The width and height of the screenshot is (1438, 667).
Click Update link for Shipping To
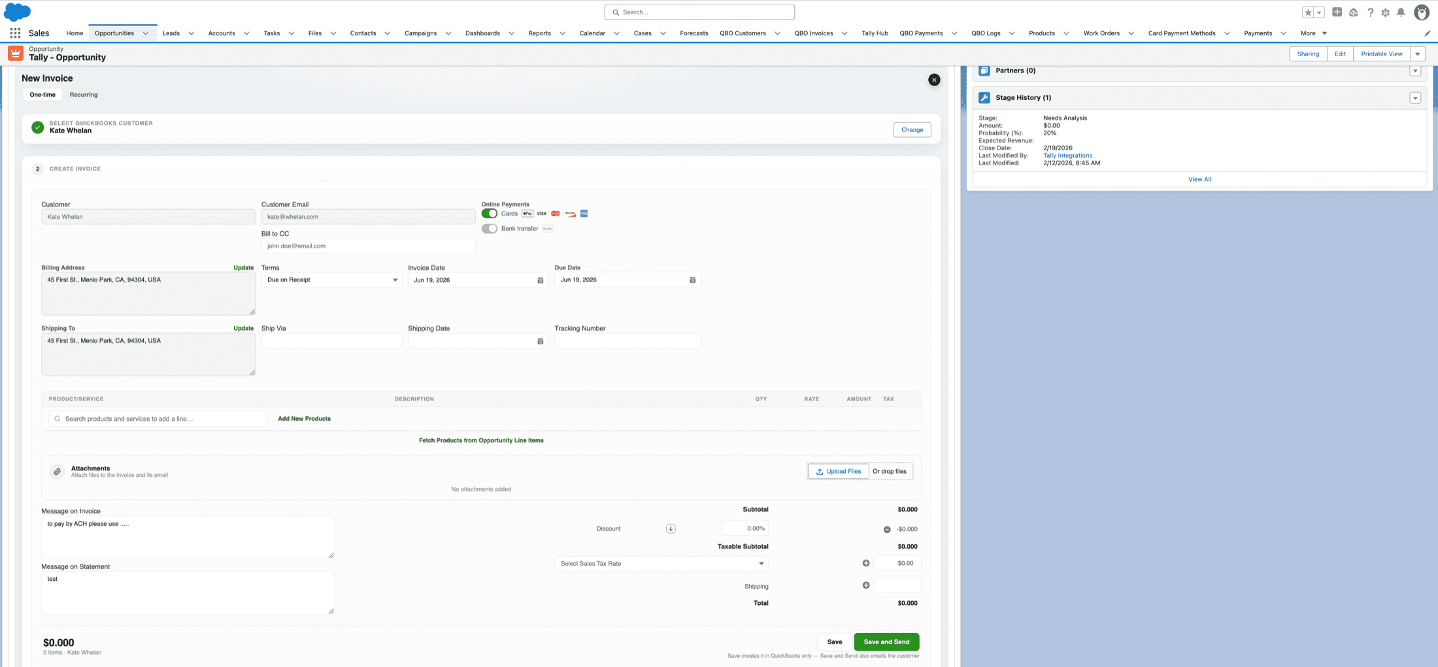pos(244,329)
